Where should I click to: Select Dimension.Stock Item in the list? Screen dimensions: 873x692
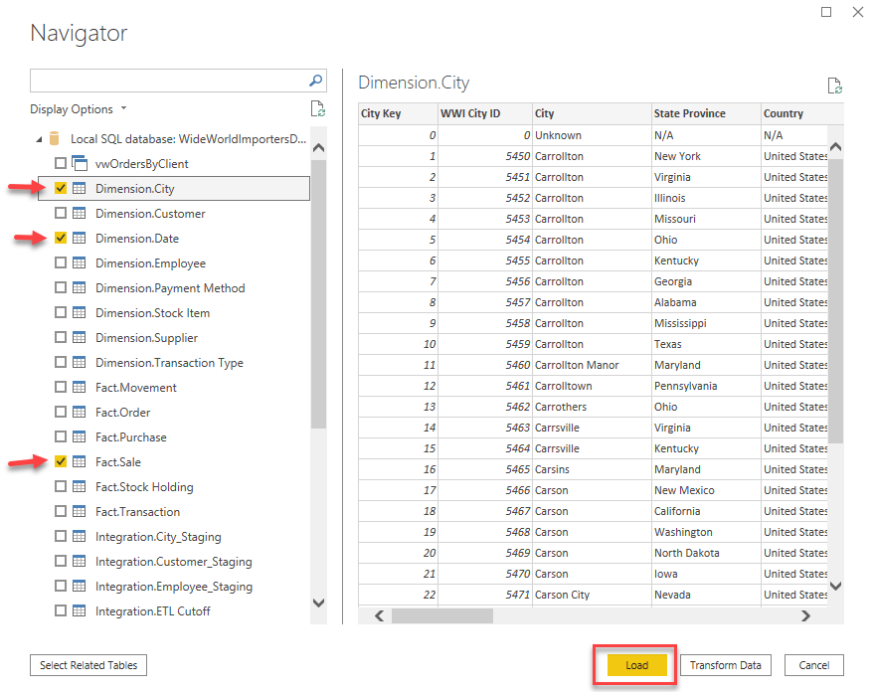coord(152,312)
